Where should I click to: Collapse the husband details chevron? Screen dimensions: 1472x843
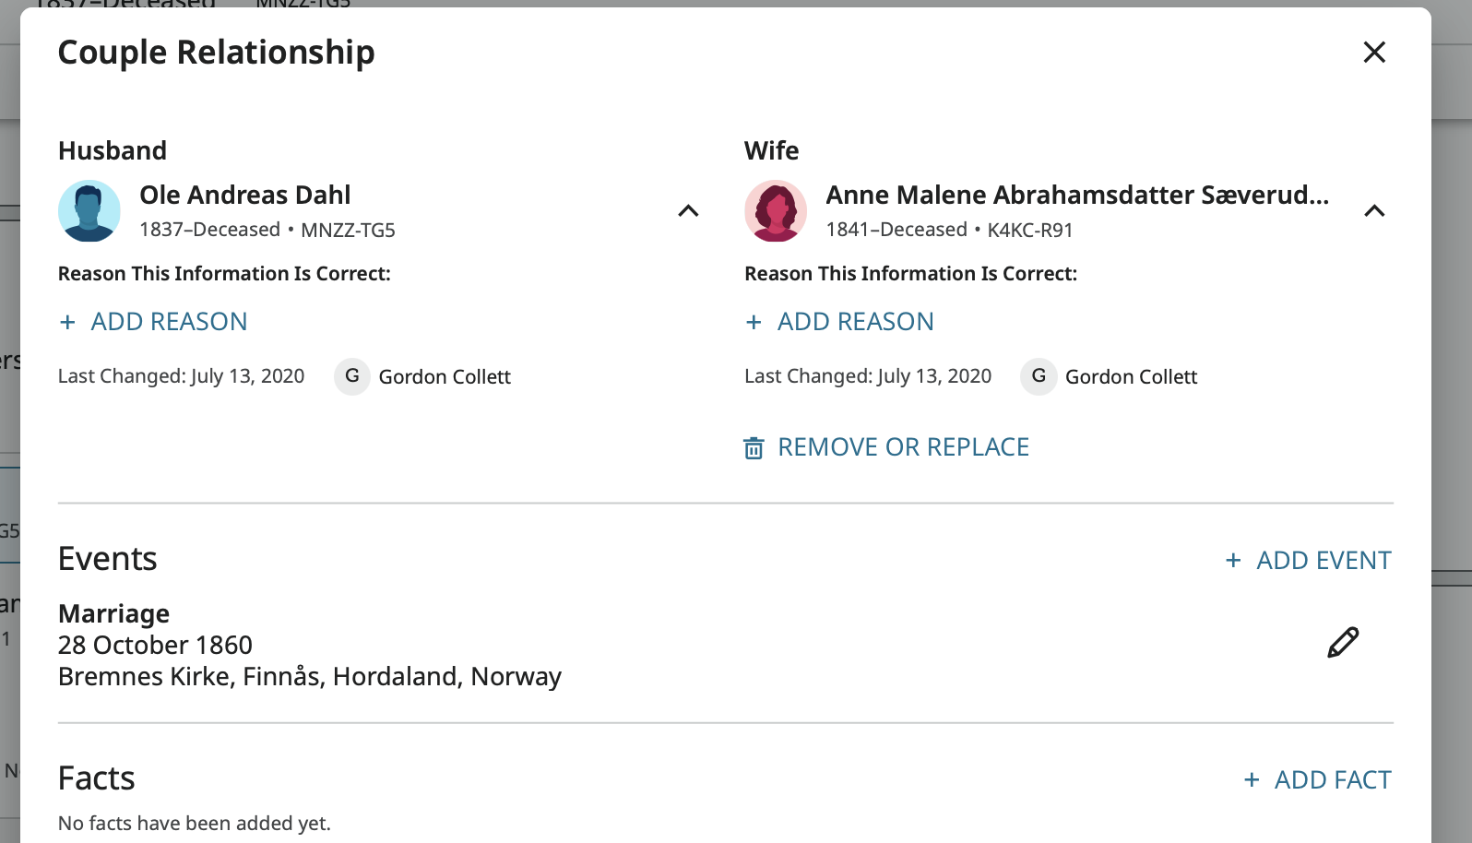click(x=688, y=211)
